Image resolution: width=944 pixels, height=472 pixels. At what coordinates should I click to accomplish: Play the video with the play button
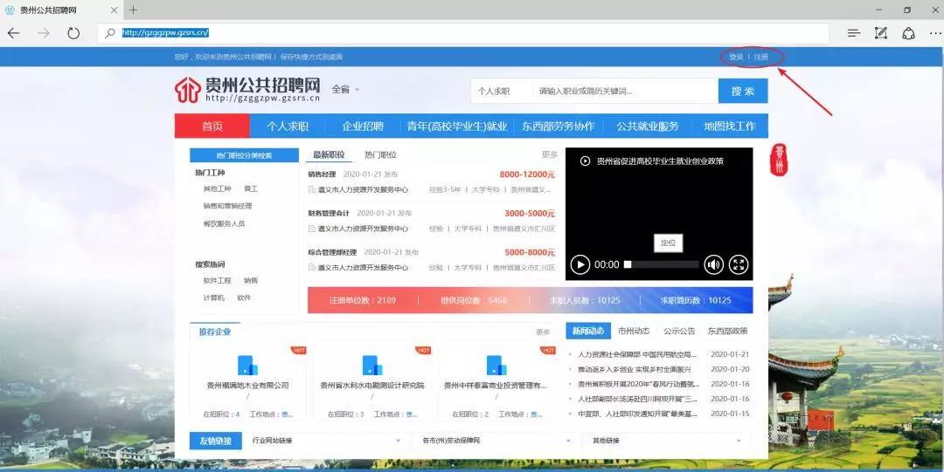pos(580,264)
